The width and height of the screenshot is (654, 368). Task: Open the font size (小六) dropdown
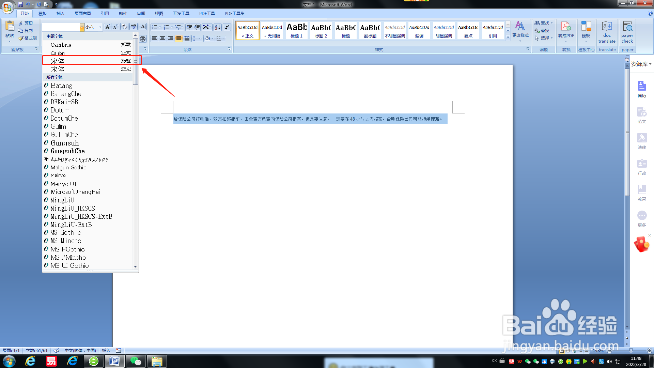click(100, 27)
